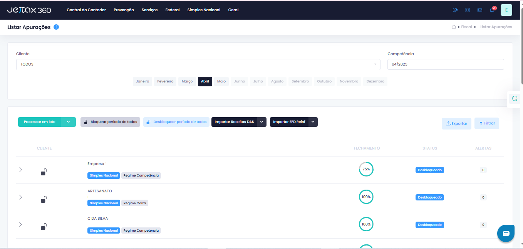Open the Processar em lote dropdown arrow
Image resolution: width=523 pixels, height=249 pixels.
tap(68, 122)
